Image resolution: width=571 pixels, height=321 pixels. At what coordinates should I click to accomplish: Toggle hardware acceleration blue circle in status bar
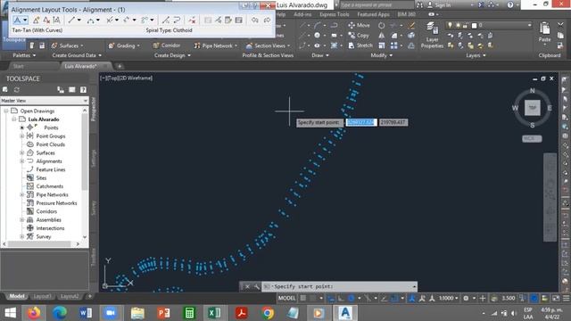pyautogui.click(x=534, y=298)
